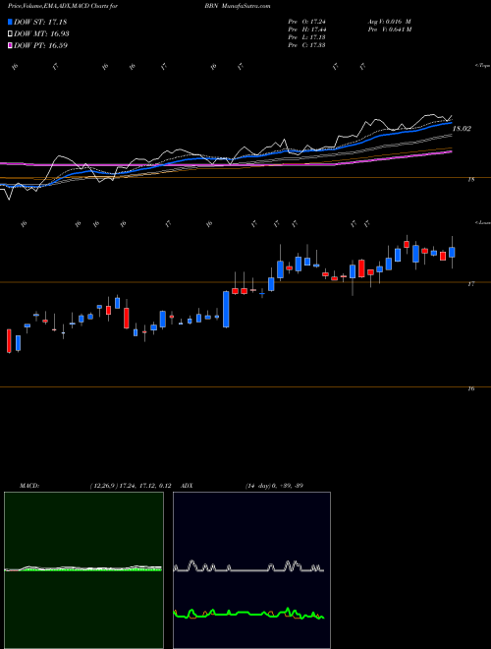The image size is (491, 649).
Task: Click the '16' axis label on candlestick chart
Action: point(470,388)
